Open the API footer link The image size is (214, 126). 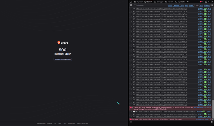coord(55,124)
